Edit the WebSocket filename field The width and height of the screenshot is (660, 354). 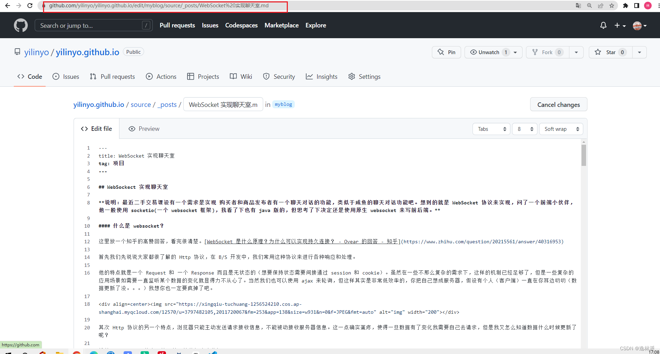[x=223, y=104]
